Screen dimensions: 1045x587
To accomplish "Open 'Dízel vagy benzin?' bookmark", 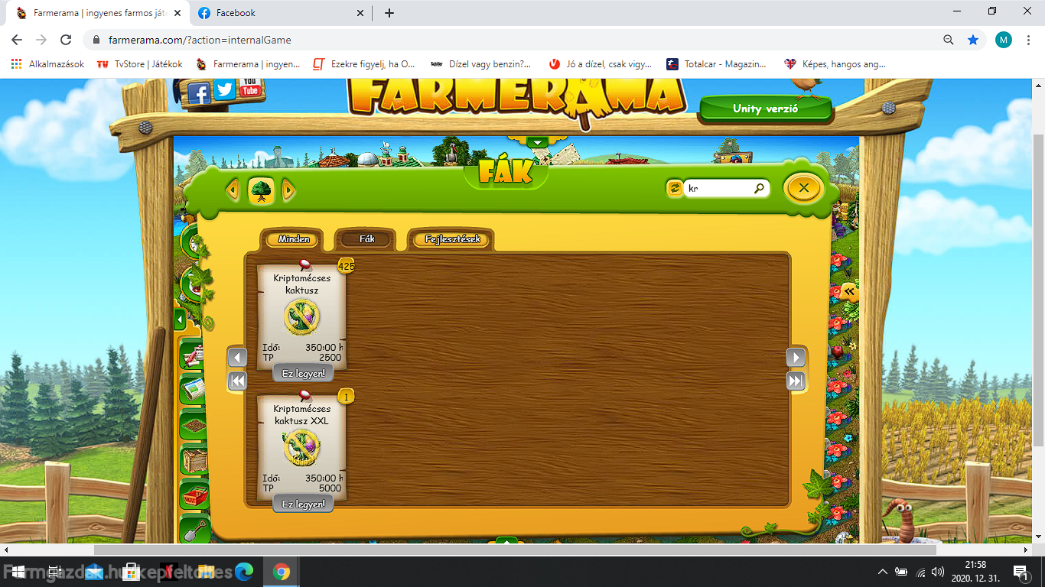I will coord(481,64).
